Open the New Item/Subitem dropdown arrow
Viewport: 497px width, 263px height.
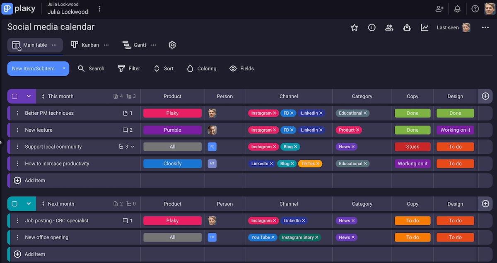[x=63, y=68]
